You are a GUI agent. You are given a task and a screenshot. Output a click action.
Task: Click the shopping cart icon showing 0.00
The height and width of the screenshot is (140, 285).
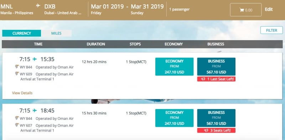click(242, 10)
